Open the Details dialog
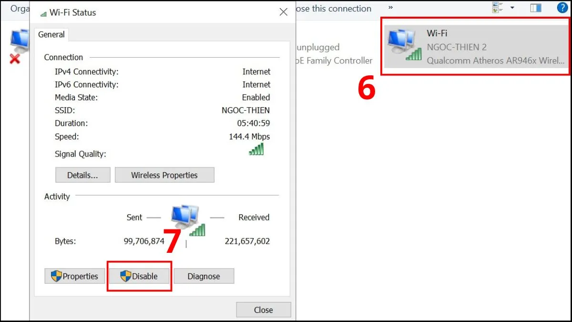Screen dimensions: 572x322 click(82, 175)
